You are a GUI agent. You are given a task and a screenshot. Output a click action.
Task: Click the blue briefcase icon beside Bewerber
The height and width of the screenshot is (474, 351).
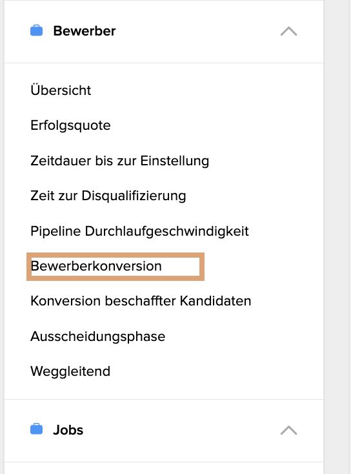point(37,30)
